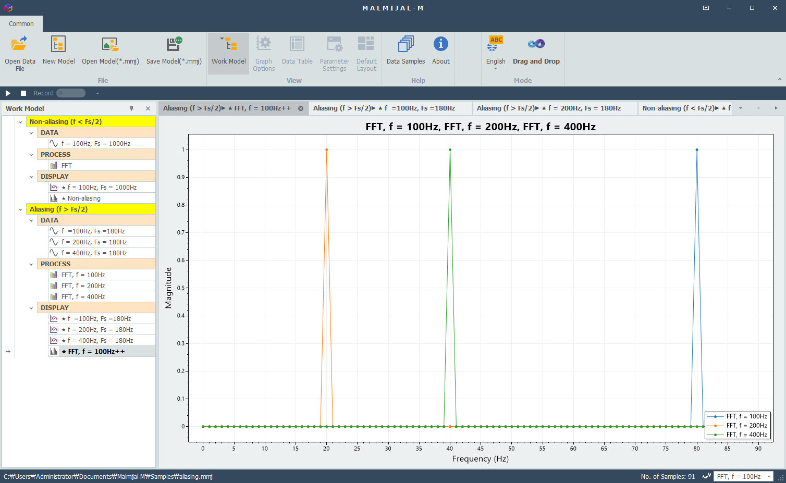786x483 pixels.
Task: Create a New Model
Action: (x=58, y=53)
